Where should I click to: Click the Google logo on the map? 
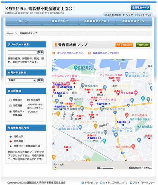tap(59, 164)
